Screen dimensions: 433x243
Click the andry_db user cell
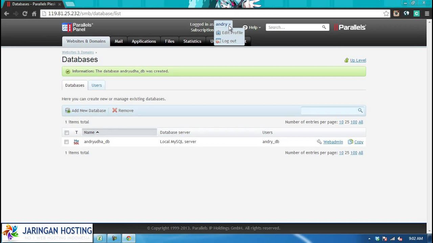tap(271, 142)
